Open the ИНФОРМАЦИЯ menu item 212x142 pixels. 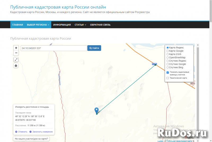tap(62, 25)
